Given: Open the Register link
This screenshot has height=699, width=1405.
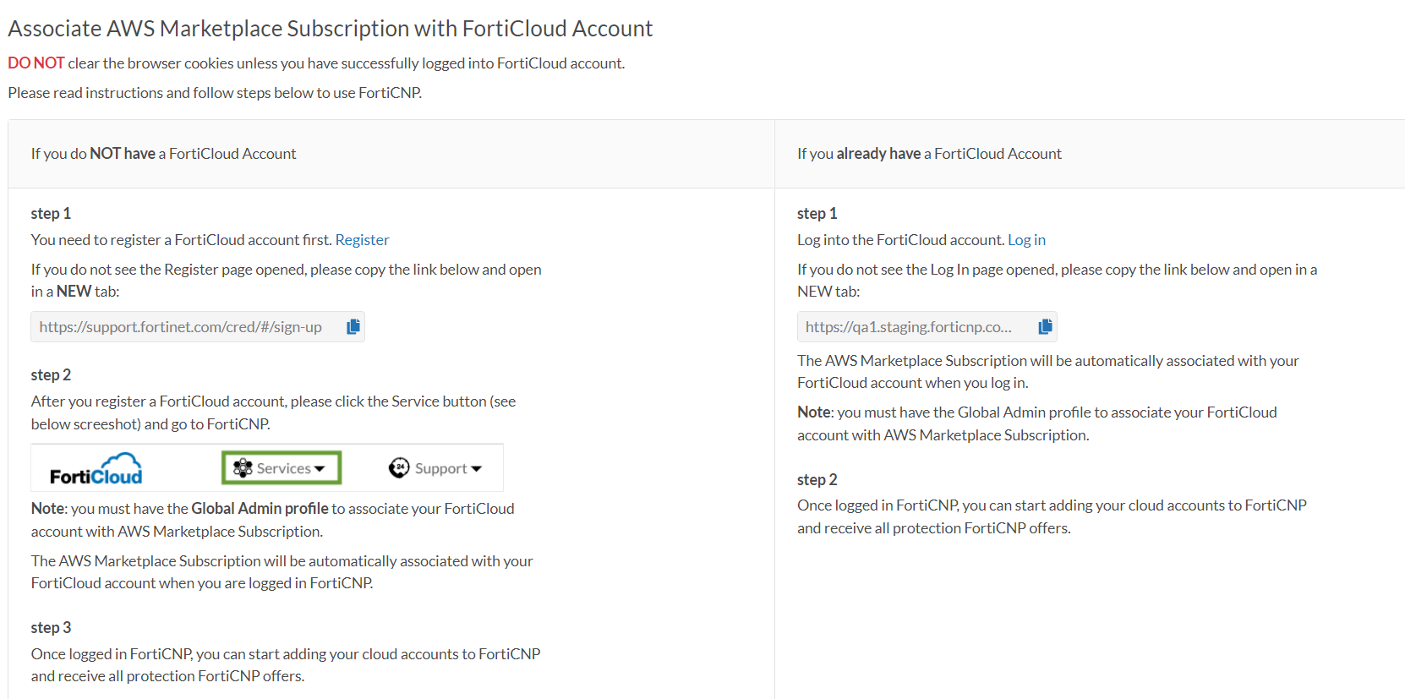Looking at the screenshot, I should (x=362, y=240).
